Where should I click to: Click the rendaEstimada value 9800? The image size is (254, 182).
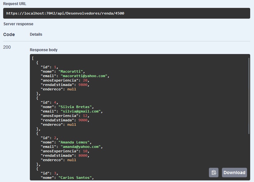click(x=84, y=85)
